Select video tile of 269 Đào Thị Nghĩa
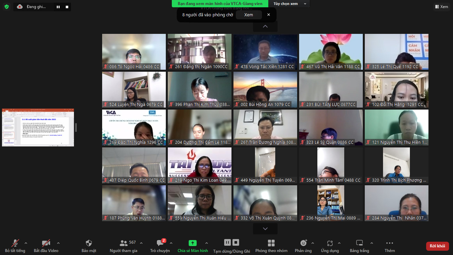Viewport: 453px width, 255px height. tap(134, 127)
